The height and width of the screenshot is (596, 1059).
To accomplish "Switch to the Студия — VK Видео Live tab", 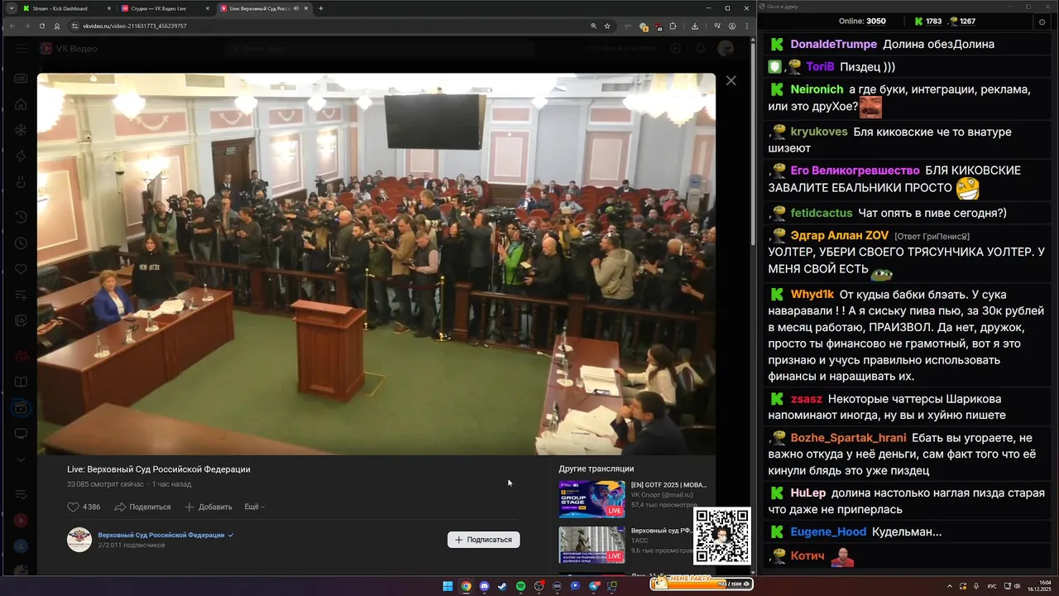I will [x=166, y=8].
